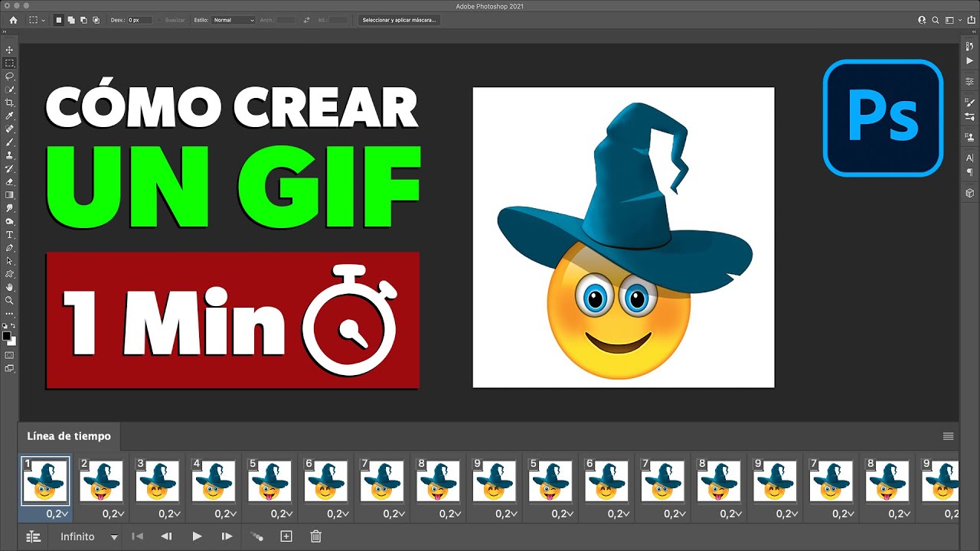The width and height of the screenshot is (980, 551).
Task: Select the Horizontal Type tool
Action: (x=9, y=235)
